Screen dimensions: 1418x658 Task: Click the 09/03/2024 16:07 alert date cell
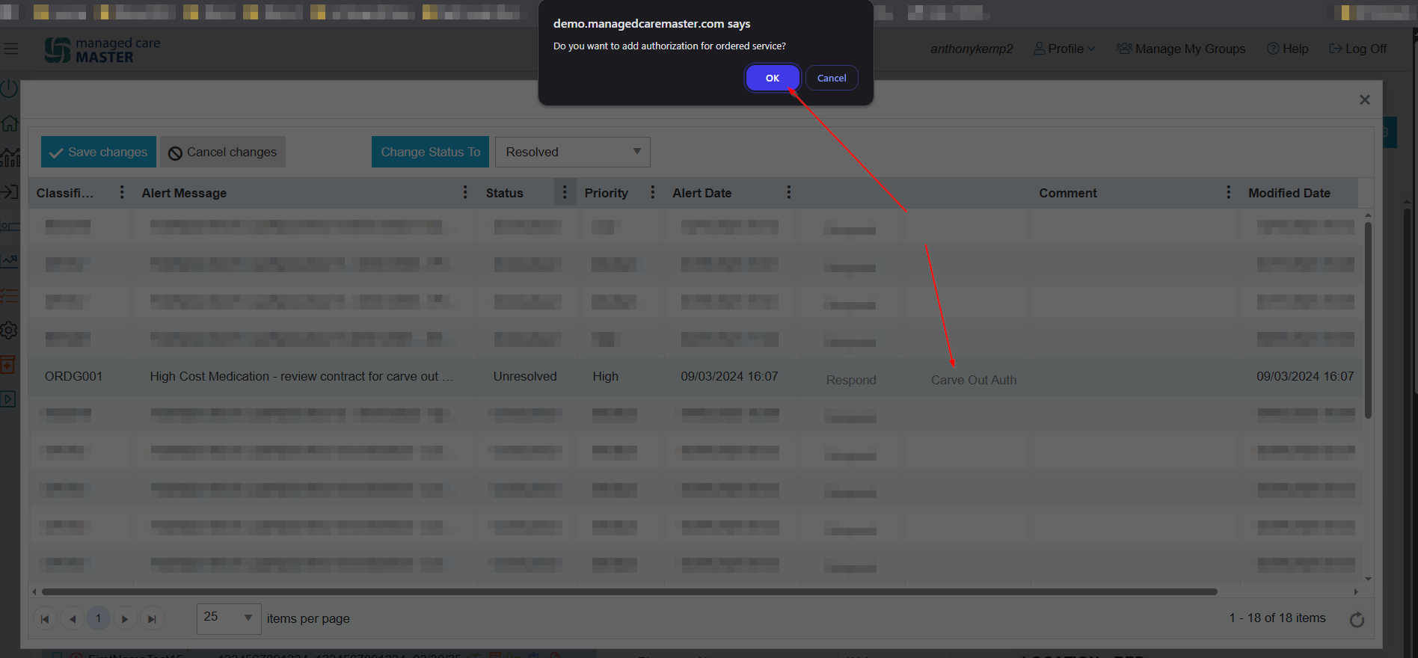click(x=729, y=376)
